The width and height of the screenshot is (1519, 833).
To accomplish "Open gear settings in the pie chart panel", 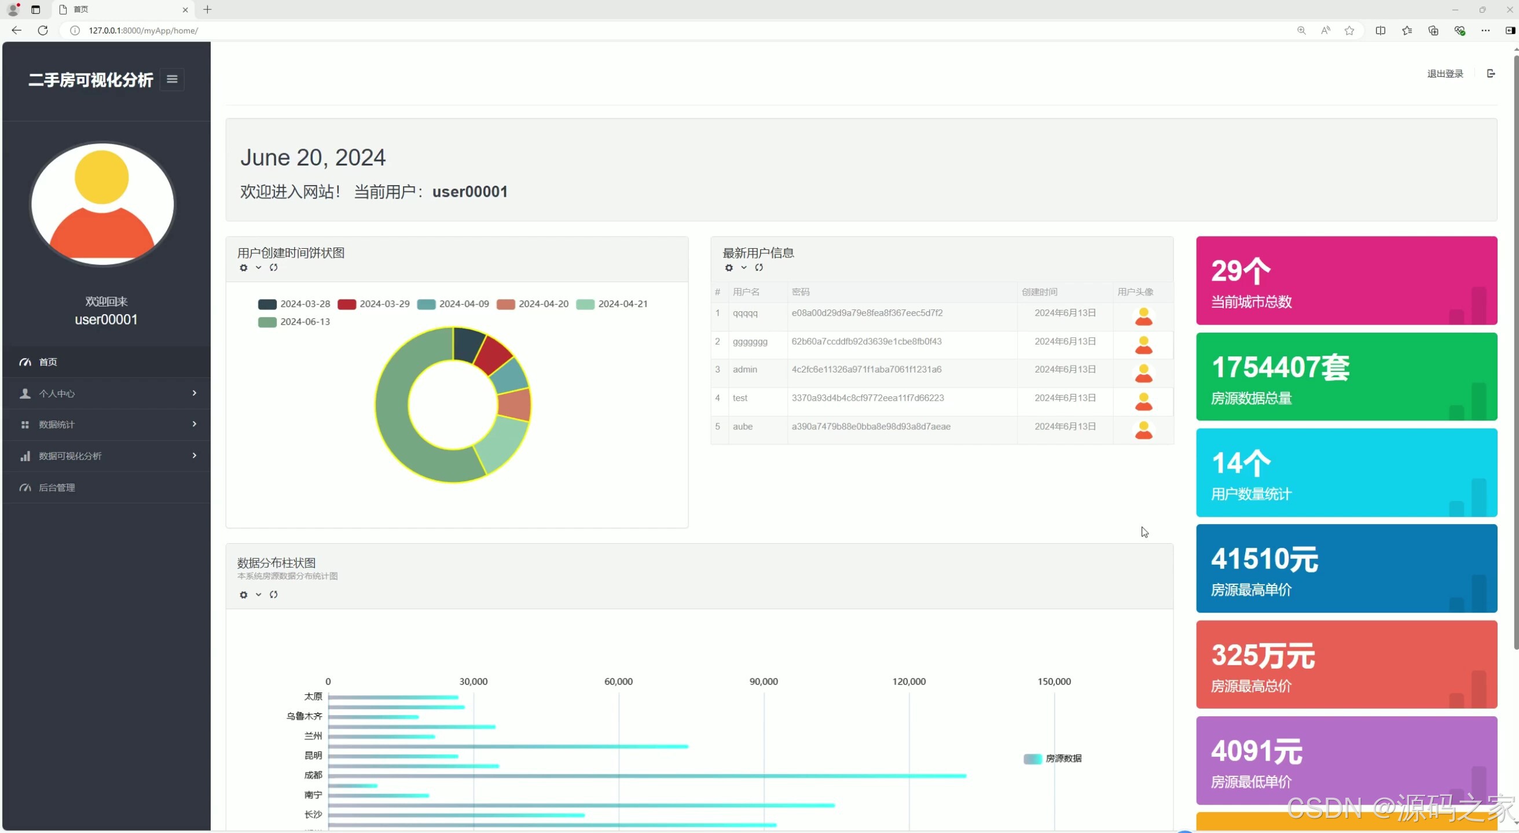I will (244, 267).
